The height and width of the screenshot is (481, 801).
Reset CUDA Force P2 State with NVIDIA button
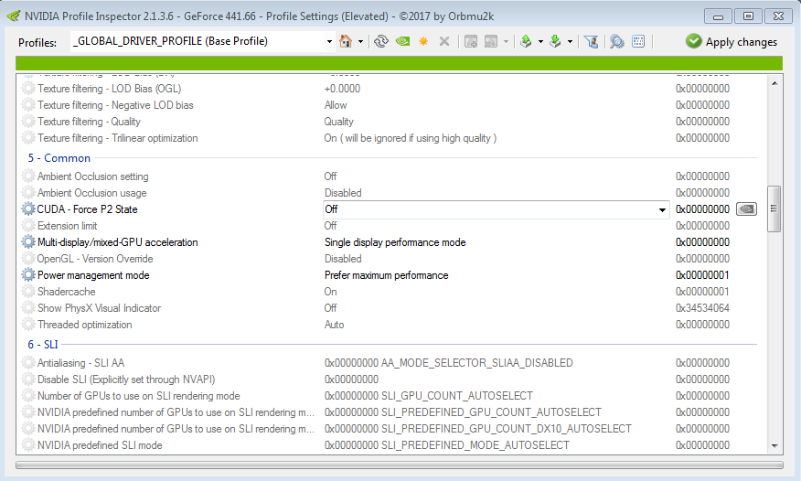pos(746,209)
